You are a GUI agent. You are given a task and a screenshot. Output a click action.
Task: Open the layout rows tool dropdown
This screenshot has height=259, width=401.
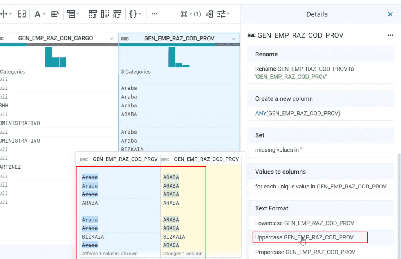pyautogui.click(x=73, y=14)
